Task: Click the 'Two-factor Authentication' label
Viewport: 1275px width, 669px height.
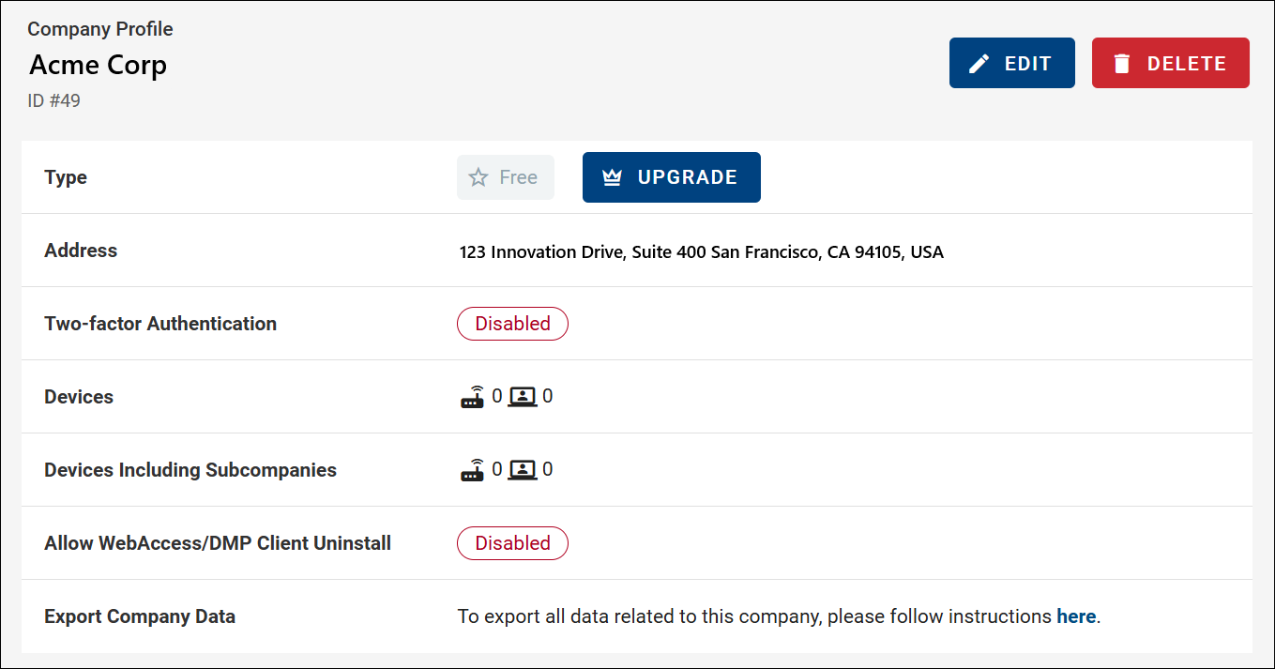Action: tap(160, 324)
